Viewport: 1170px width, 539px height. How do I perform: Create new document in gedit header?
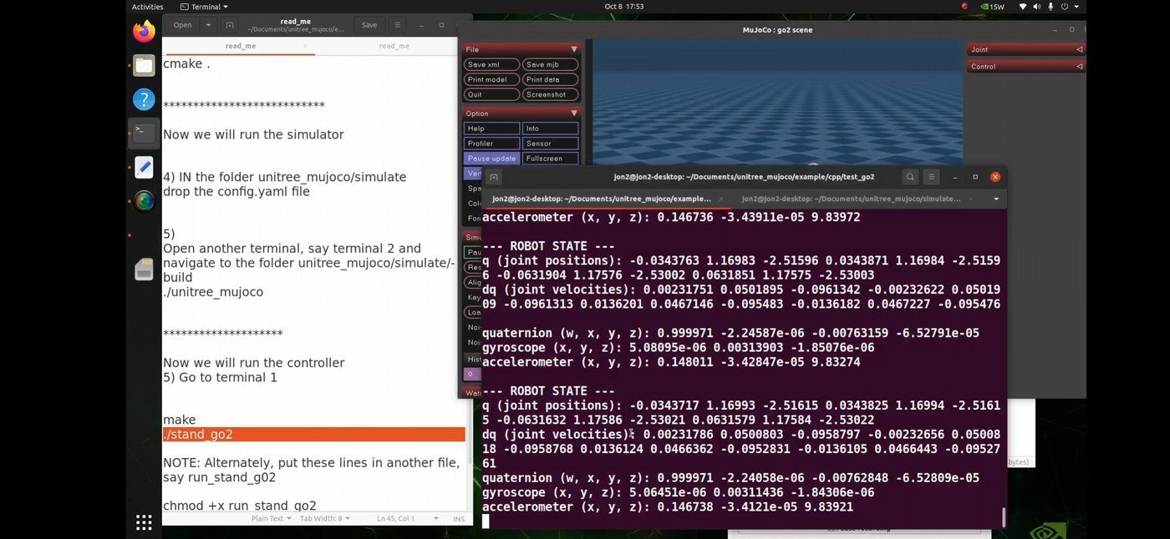pos(230,25)
